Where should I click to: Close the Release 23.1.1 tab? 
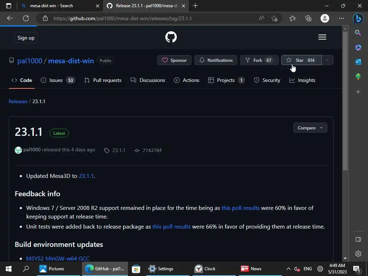pos(184,6)
